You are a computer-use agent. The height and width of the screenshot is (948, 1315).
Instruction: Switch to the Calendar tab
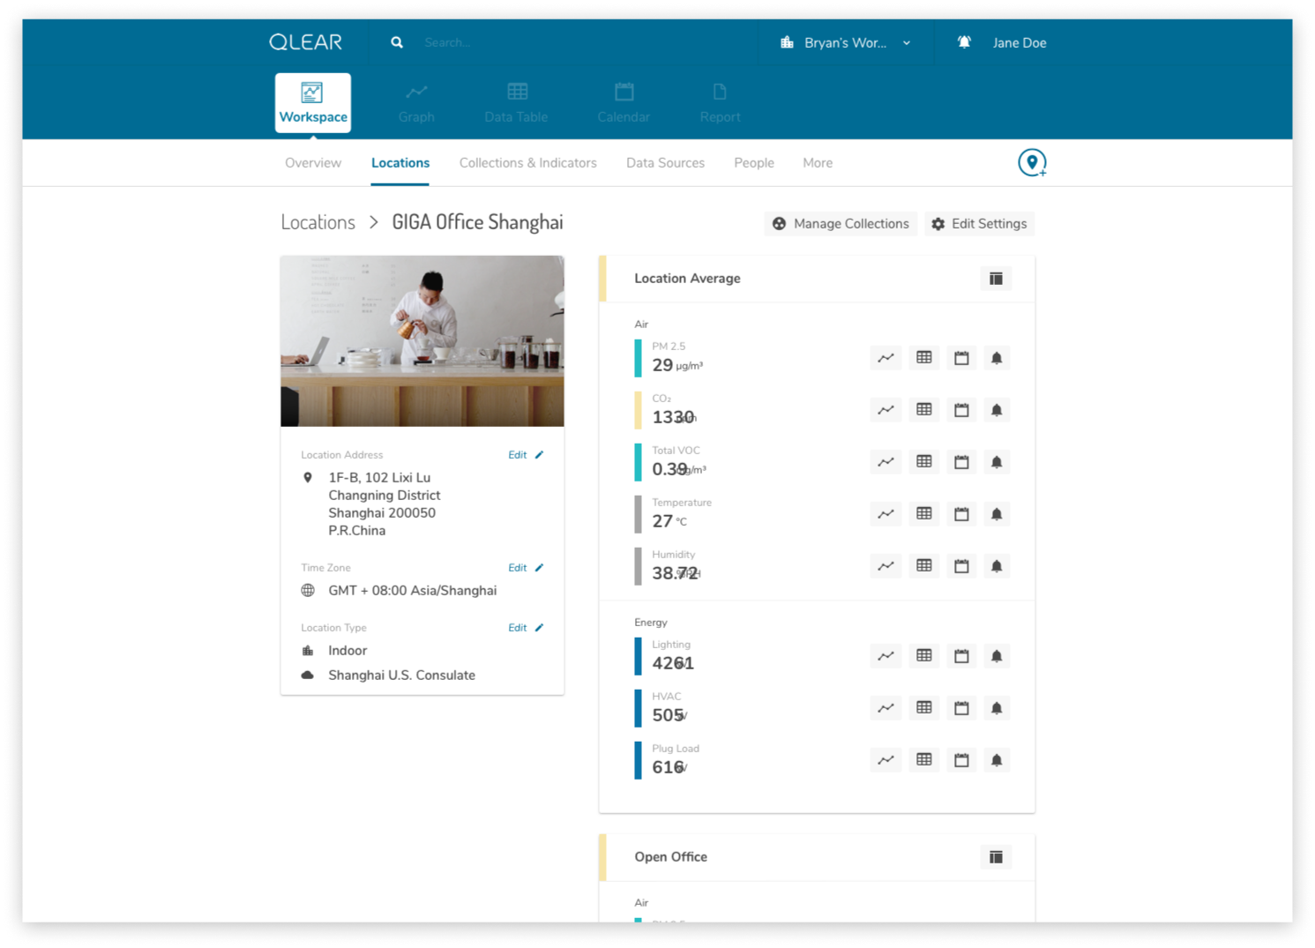624,103
